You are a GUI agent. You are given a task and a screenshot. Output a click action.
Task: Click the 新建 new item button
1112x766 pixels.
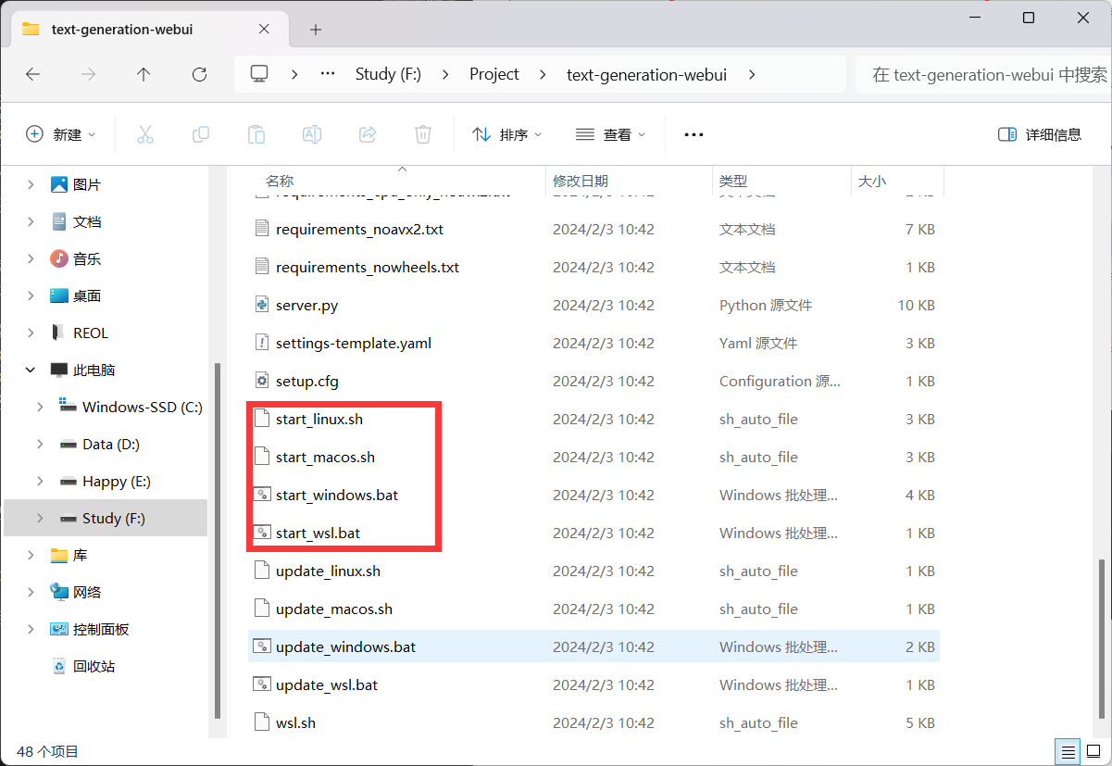60,134
